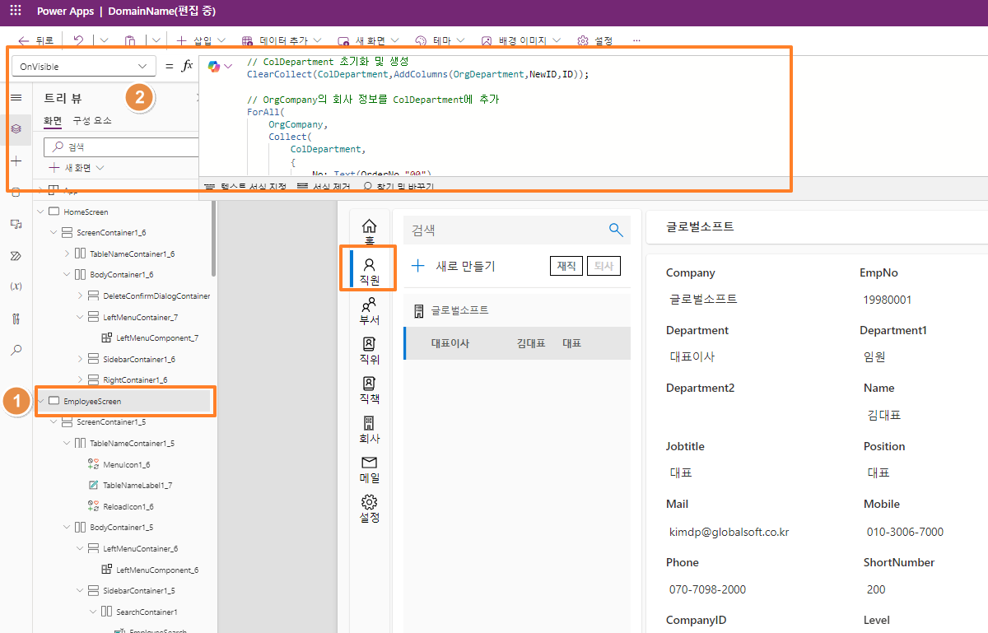Open the OnVisible property dropdown
The image size is (988, 633).
point(84,66)
